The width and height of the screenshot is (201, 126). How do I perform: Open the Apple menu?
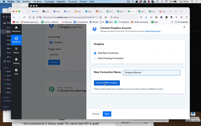coord(4,2)
